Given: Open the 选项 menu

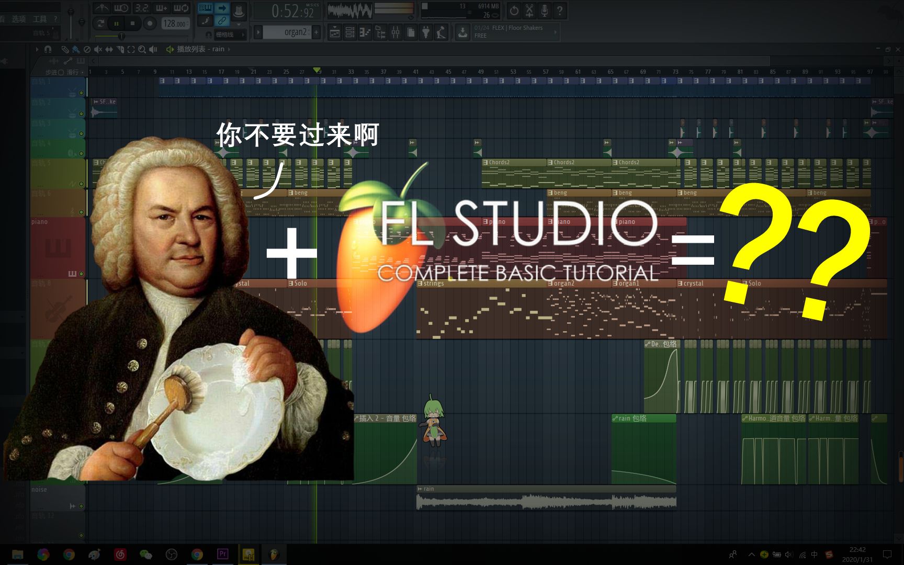Looking at the screenshot, I should click(19, 19).
